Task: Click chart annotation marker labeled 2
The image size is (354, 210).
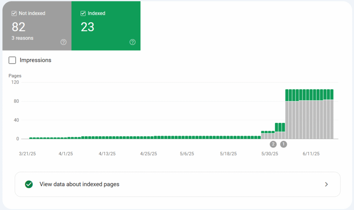Action: [273, 144]
